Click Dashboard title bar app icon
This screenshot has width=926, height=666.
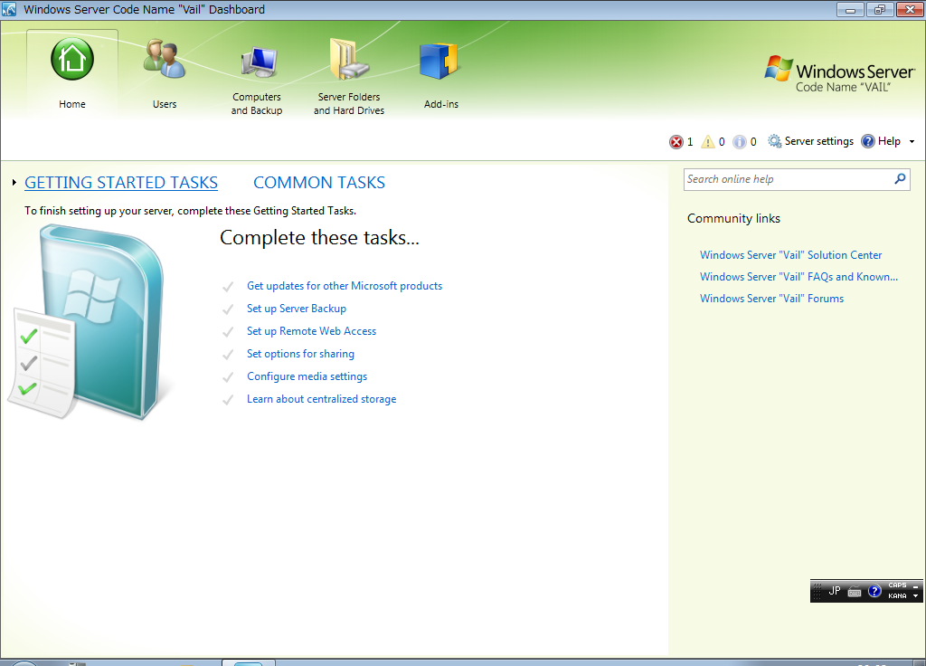(x=9, y=9)
